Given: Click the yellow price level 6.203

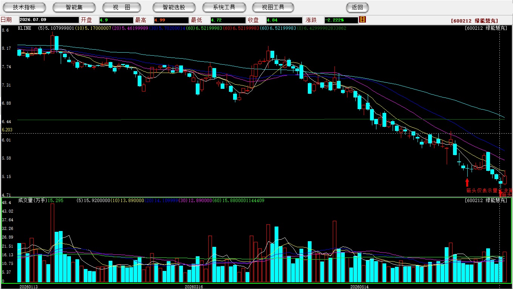Looking at the screenshot, I should (7, 130).
